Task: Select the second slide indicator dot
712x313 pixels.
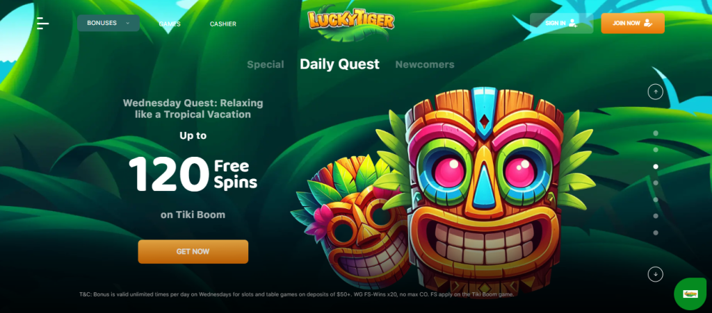Action: tap(656, 150)
